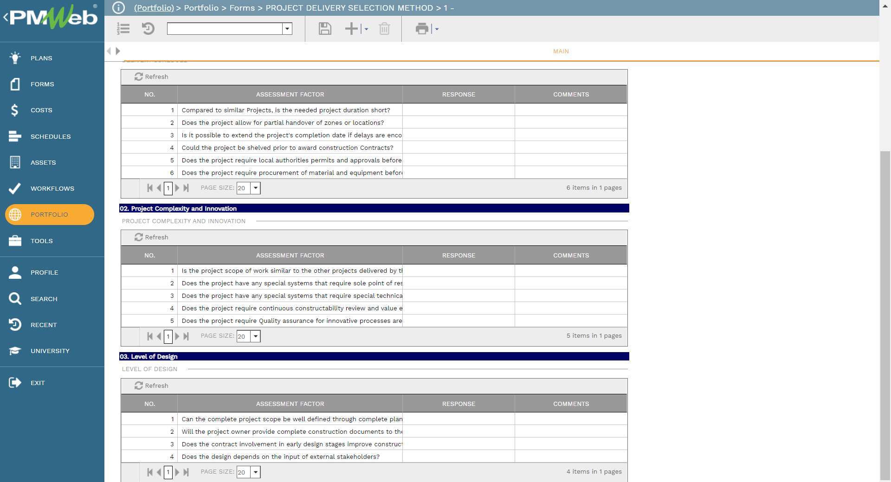Open the Forms section in the sidebar
Screen dimensions: 891x482
[x=42, y=84]
